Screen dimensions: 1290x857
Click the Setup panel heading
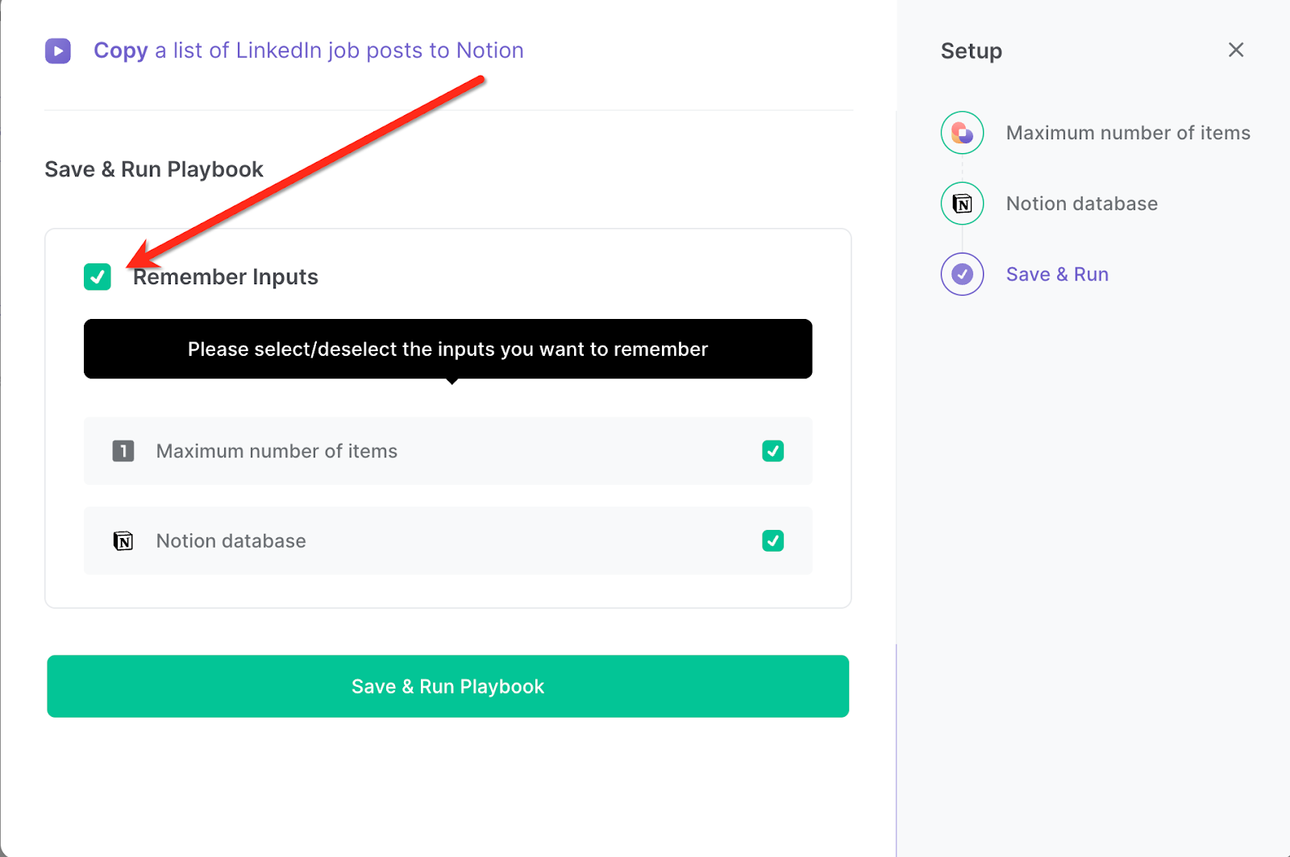tap(972, 51)
